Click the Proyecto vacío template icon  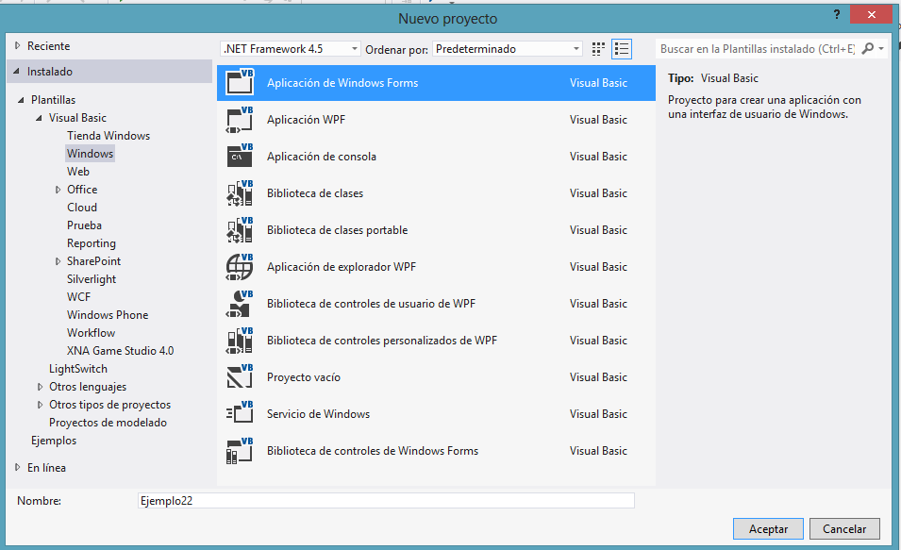tap(240, 377)
